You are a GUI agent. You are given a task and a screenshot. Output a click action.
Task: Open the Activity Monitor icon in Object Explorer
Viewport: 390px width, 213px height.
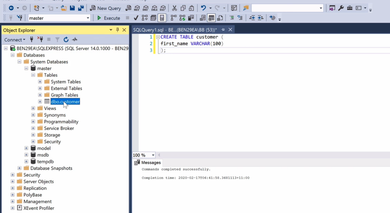click(x=74, y=40)
